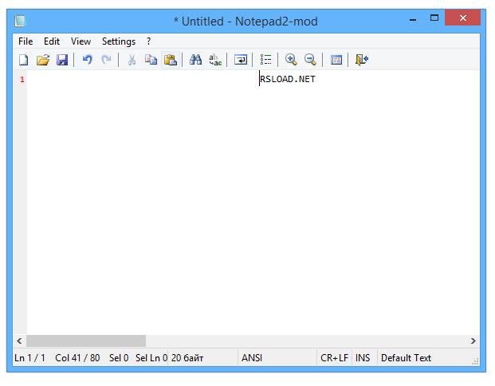Open Find with the binoculars icon

(196, 60)
